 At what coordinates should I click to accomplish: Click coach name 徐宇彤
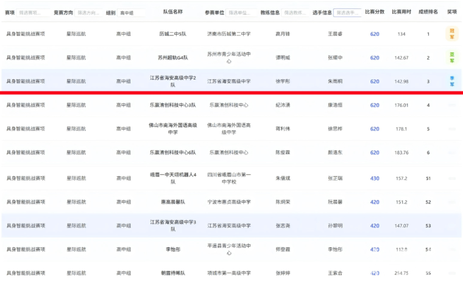[x=283, y=81]
